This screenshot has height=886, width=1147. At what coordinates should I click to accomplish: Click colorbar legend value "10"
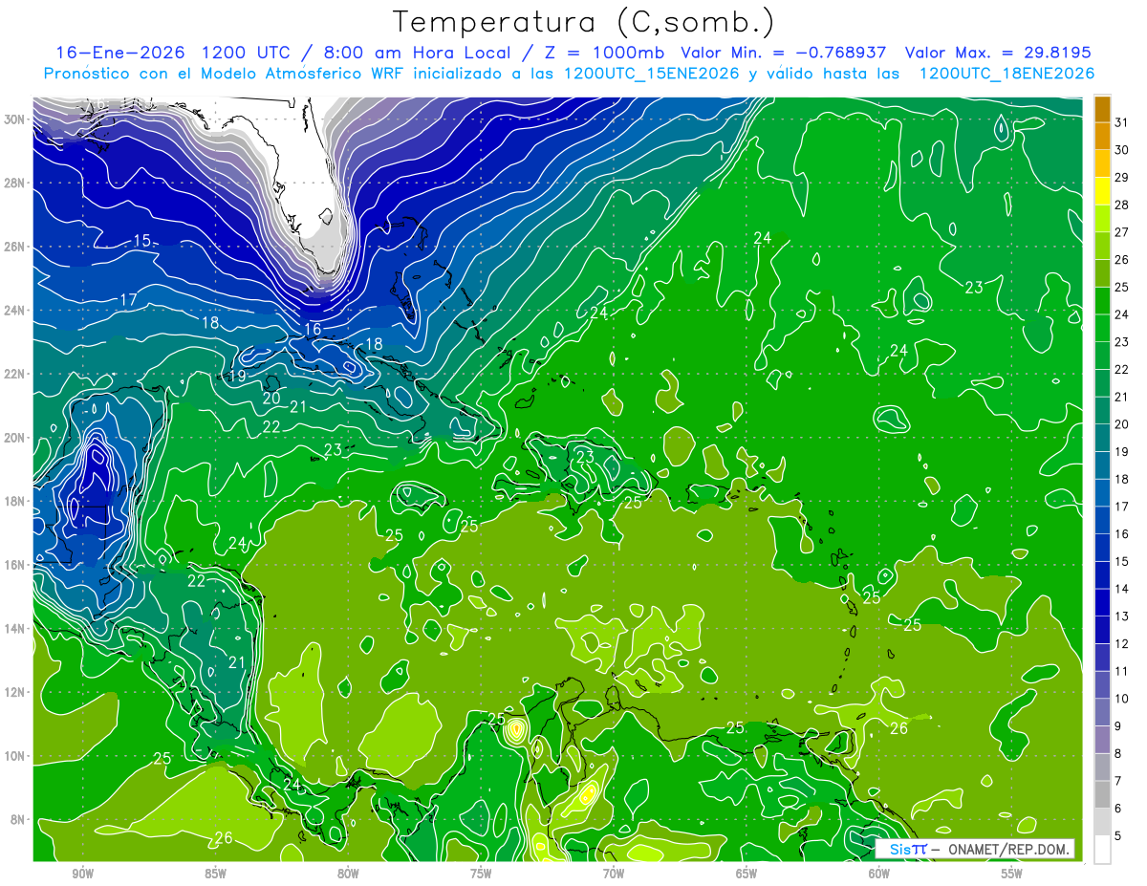1122,699
